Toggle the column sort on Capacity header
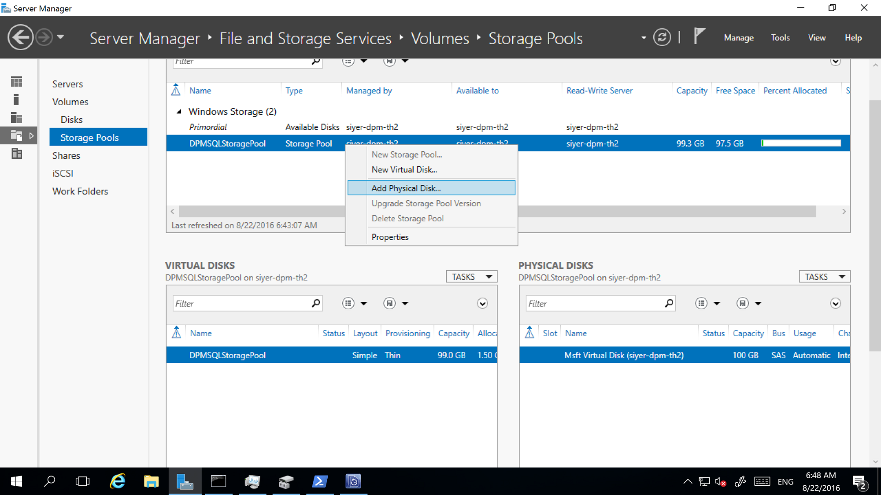Image resolution: width=881 pixels, height=495 pixels. point(692,90)
